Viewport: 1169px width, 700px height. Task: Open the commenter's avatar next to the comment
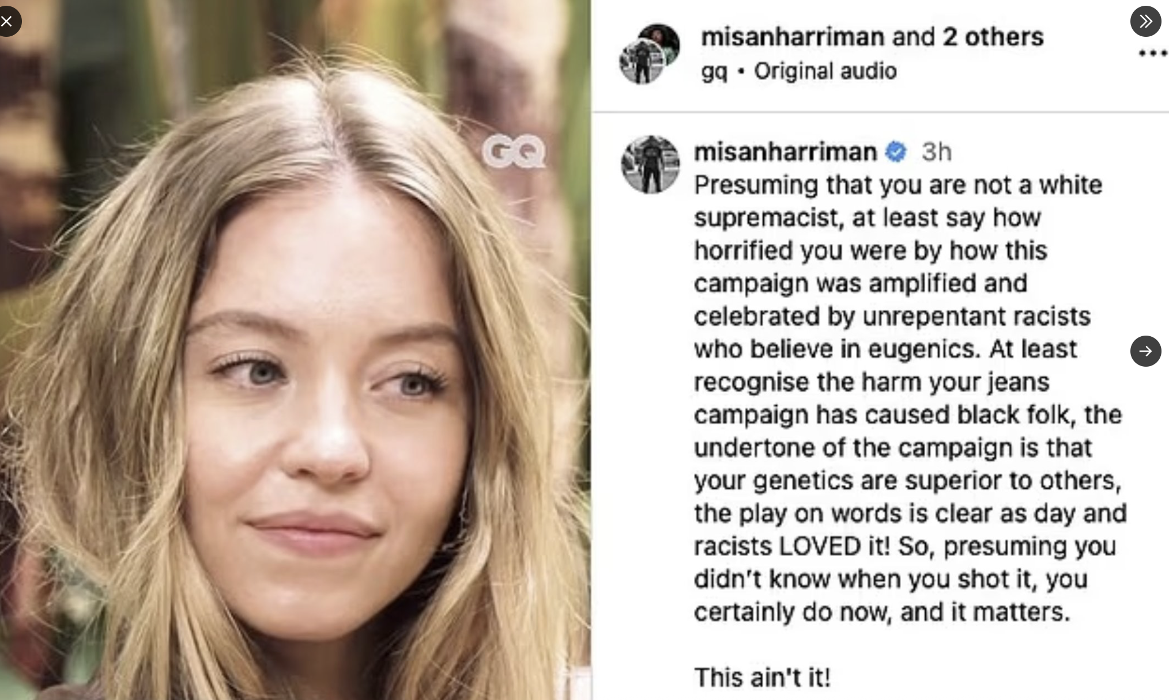(x=650, y=165)
